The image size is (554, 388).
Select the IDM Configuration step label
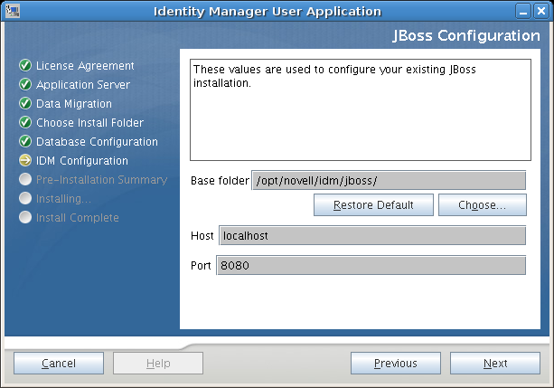pyautogui.click(x=82, y=161)
